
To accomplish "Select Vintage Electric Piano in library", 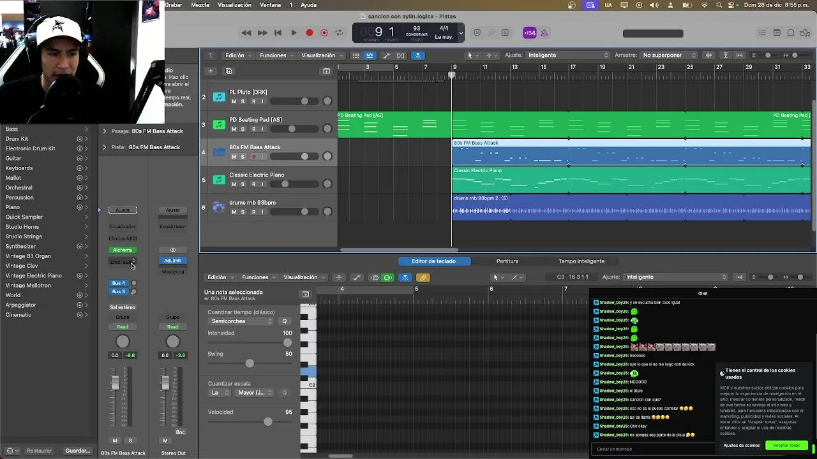I will [x=34, y=275].
